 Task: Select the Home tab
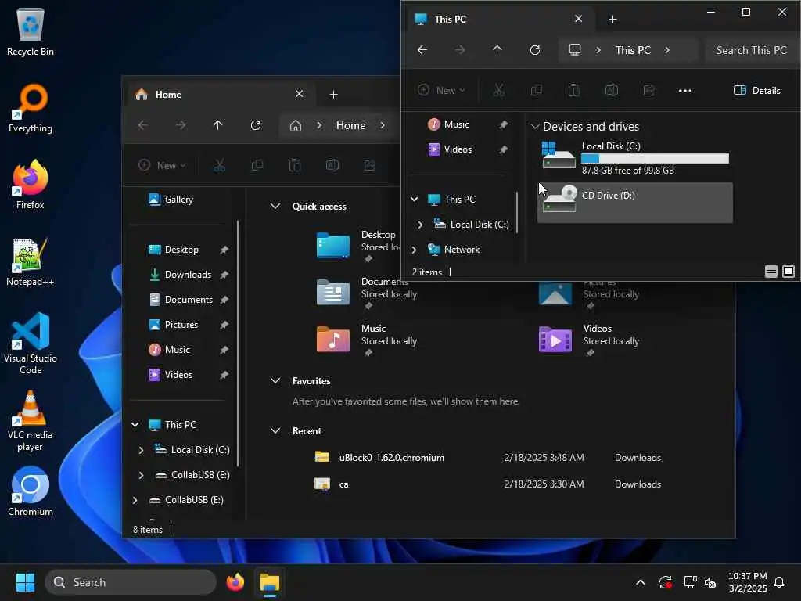click(x=220, y=95)
